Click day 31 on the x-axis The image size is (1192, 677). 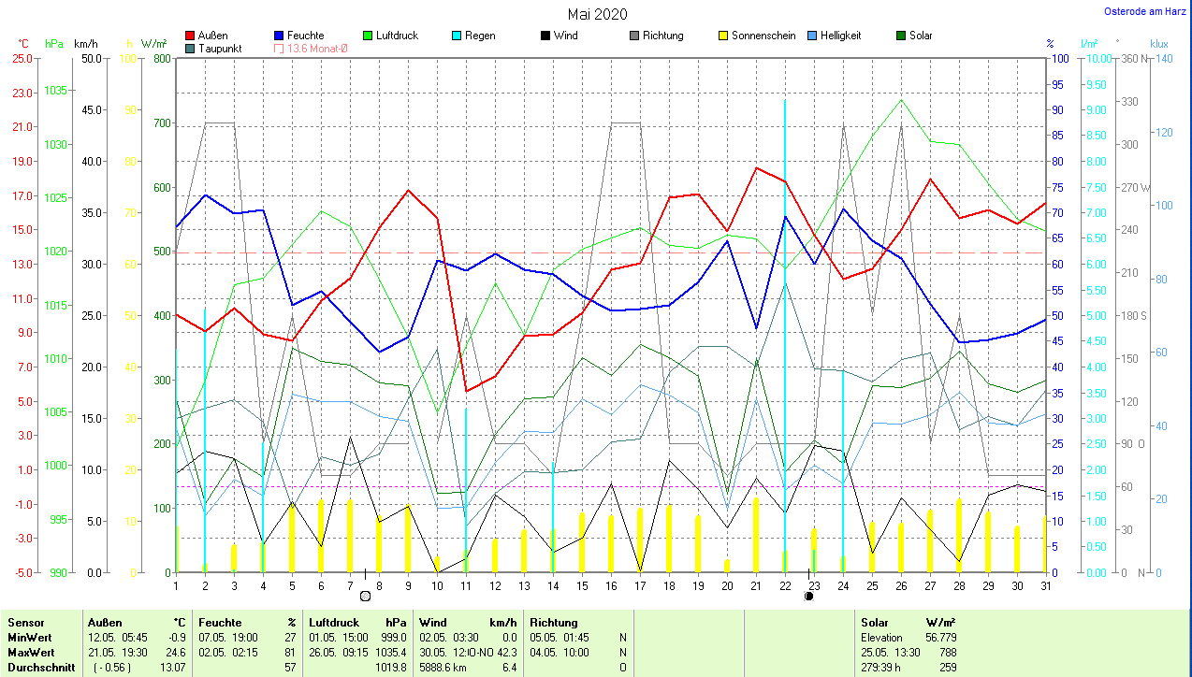1045,585
